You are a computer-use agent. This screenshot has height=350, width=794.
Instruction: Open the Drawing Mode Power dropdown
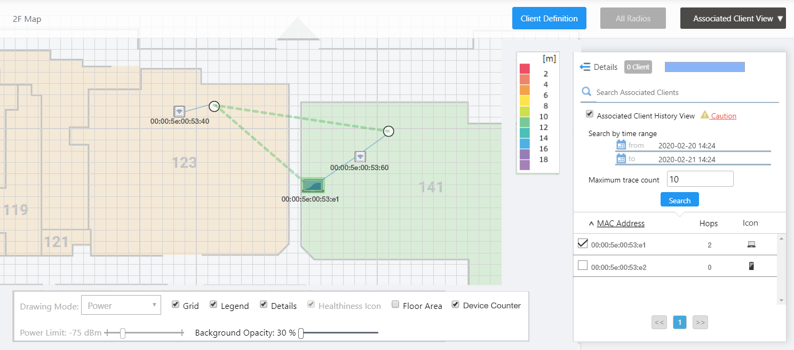121,306
